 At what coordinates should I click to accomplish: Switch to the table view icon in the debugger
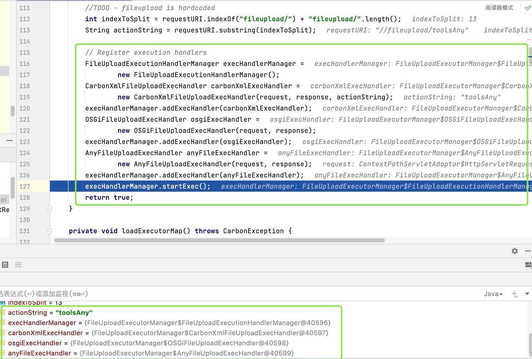click(5, 265)
